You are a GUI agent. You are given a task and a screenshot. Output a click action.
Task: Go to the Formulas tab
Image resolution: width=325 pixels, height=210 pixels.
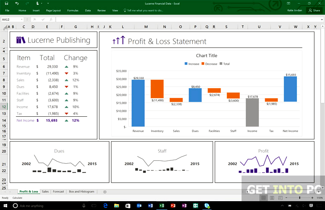73,10
